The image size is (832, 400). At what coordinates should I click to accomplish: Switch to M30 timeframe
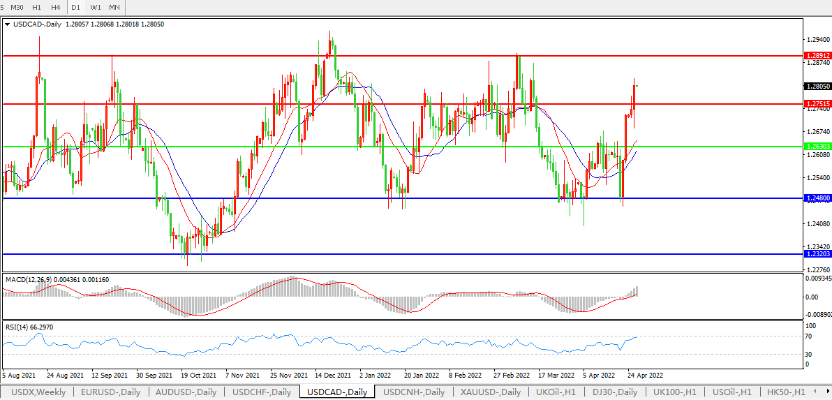point(17,7)
